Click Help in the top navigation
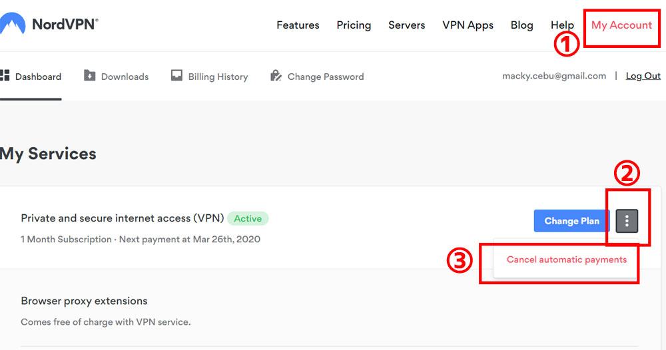Viewport: 666px width, 350px height. click(x=562, y=25)
